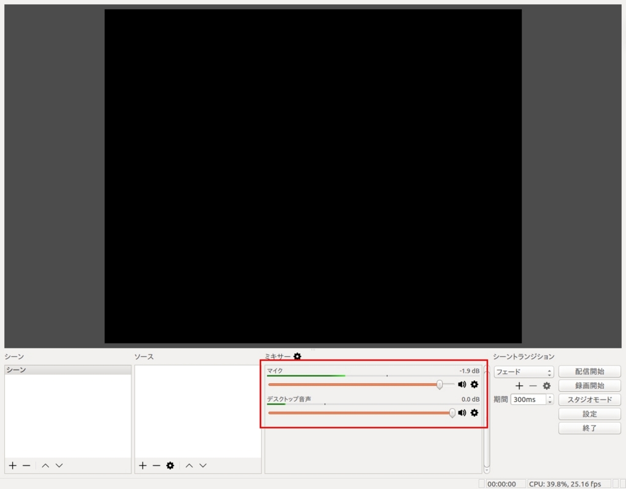Decrease transition duration with down stepper
Screen dimensions: 626x489
[x=550, y=402]
